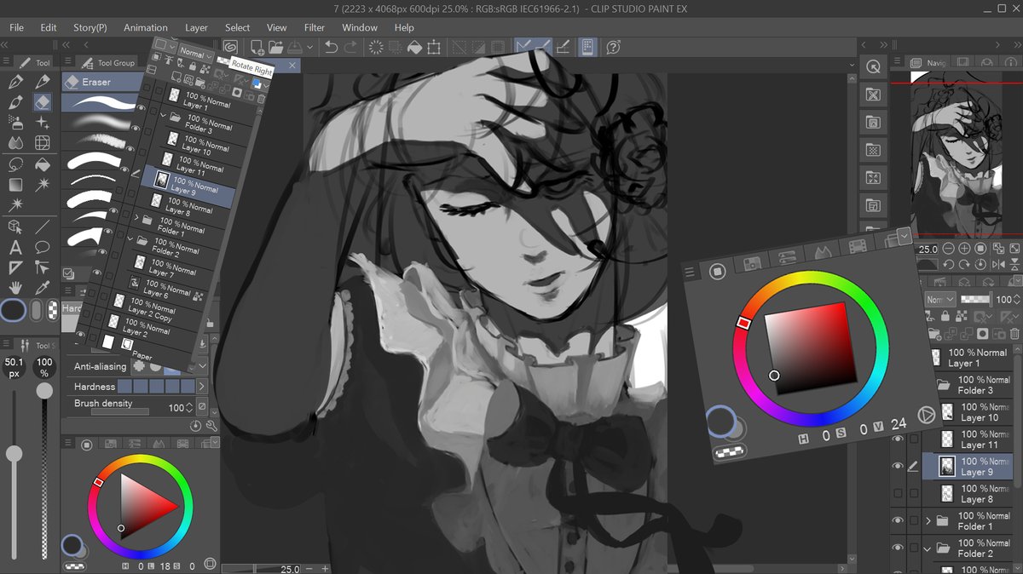Screen dimensions: 1023x574
Task: Click the Scale/Rotate transform icon in command bar
Action: tap(434, 48)
